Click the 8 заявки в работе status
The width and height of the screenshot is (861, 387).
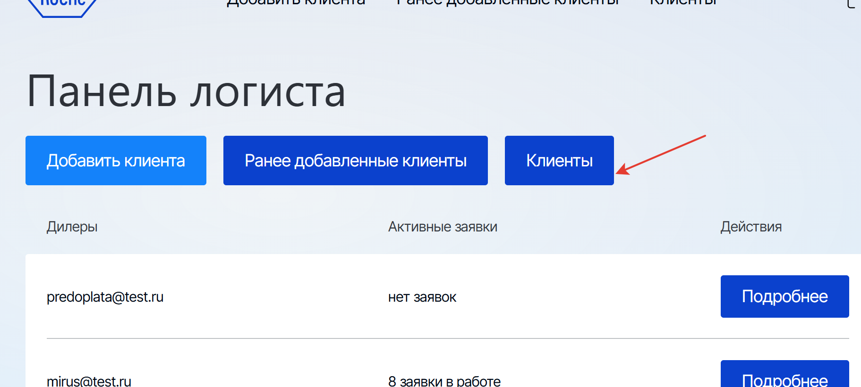point(444,381)
